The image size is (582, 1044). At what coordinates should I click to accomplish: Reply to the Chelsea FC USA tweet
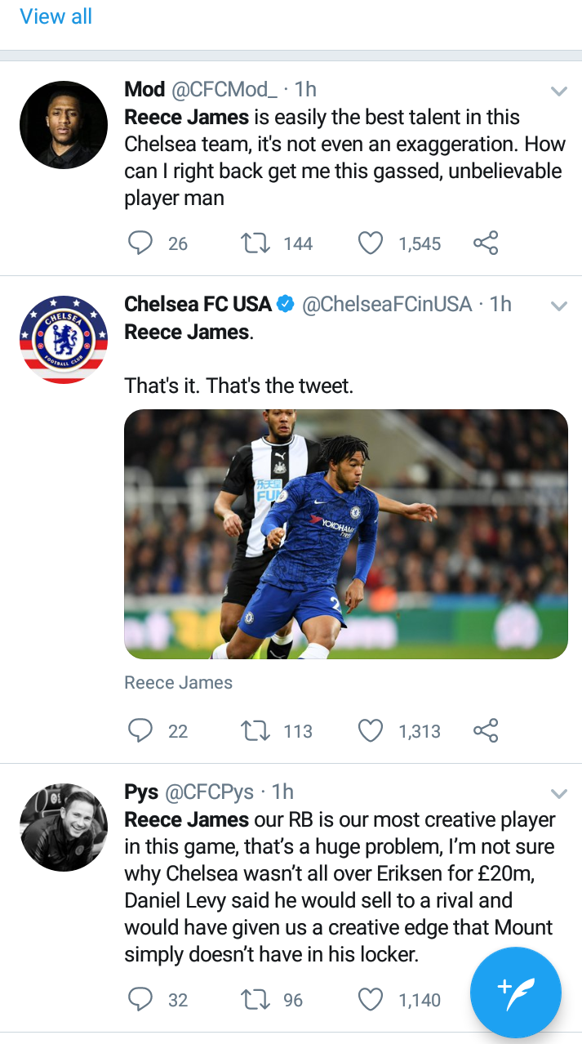tap(141, 730)
